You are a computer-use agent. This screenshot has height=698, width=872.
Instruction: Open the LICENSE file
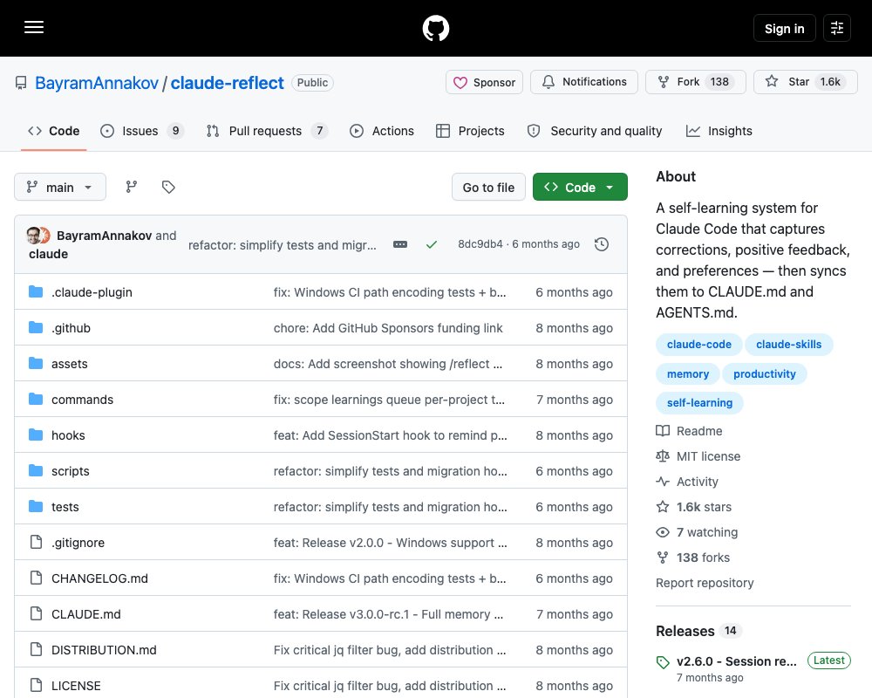coord(76,686)
